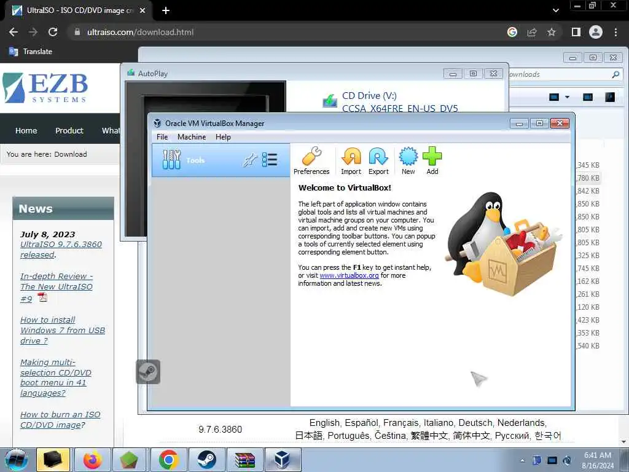Open VirtualBox from the taskbar
629x472 pixels.
tap(282, 460)
